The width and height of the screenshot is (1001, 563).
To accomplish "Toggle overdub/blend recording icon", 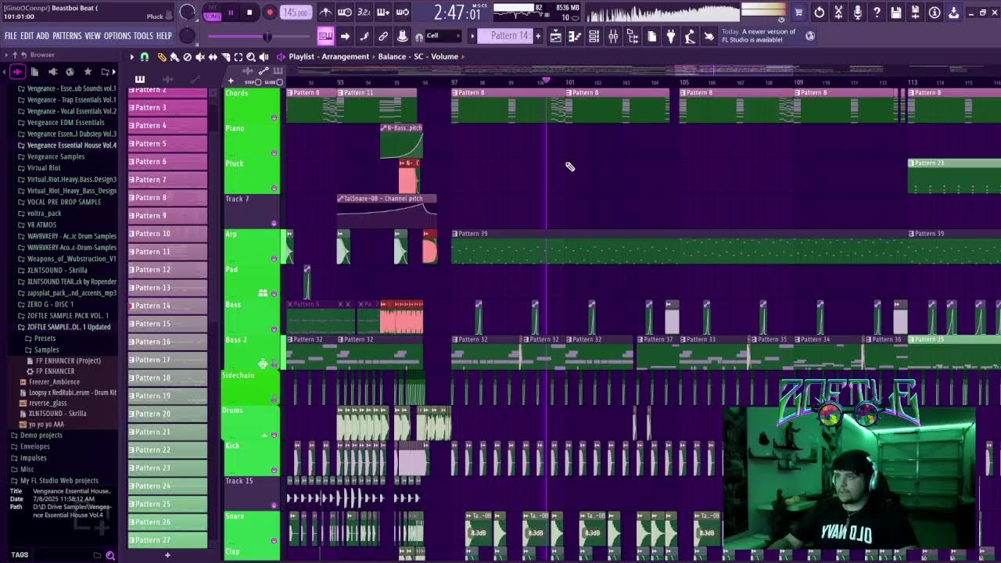I will [x=383, y=13].
